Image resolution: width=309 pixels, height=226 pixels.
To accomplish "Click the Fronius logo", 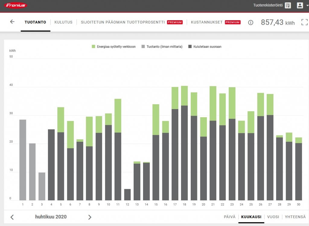I will point(16,5).
